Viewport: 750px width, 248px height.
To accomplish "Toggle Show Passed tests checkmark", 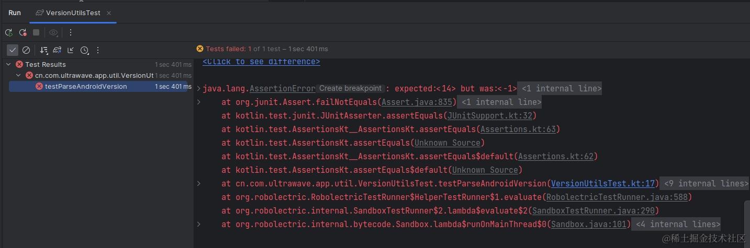I will point(13,50).
